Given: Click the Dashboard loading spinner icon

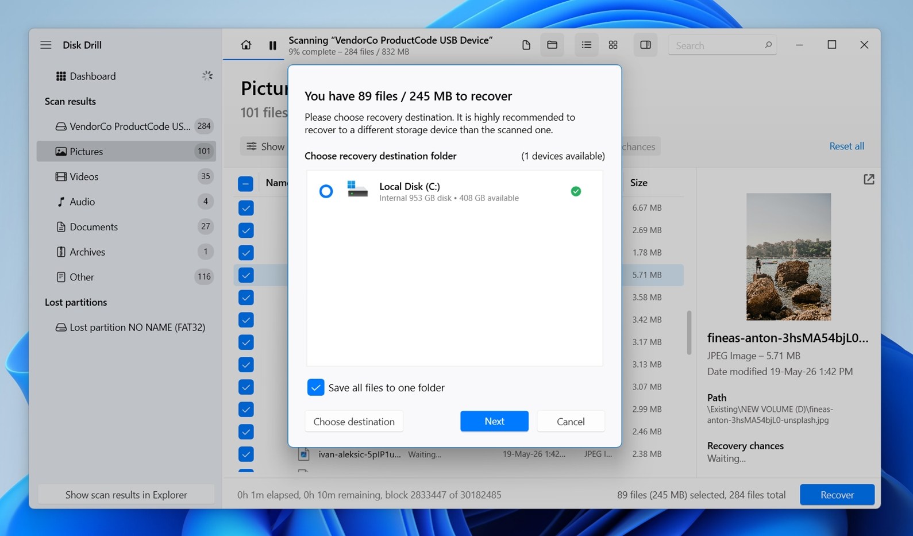Looking at the screenshot, I should pos(207,76).
